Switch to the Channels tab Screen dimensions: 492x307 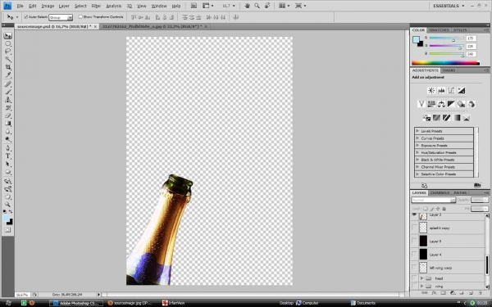coord(440,192)
